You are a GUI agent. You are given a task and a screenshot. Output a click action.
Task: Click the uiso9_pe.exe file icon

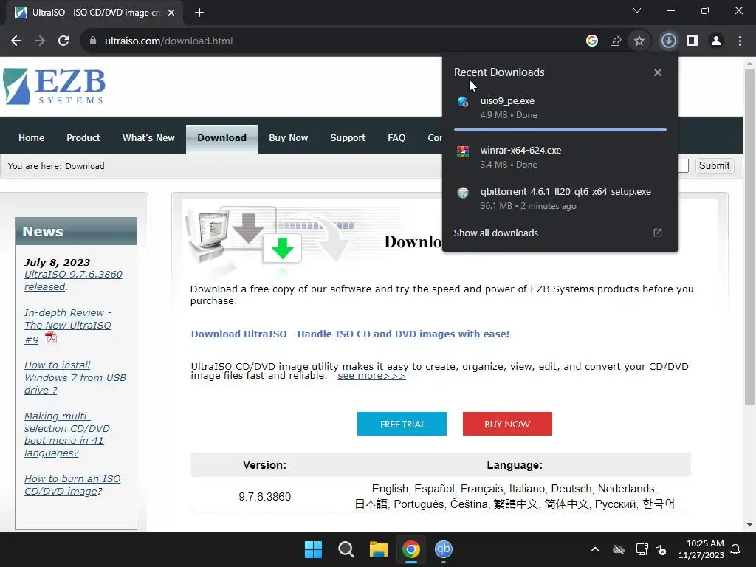pyautogui.click(x=463, y=102)
